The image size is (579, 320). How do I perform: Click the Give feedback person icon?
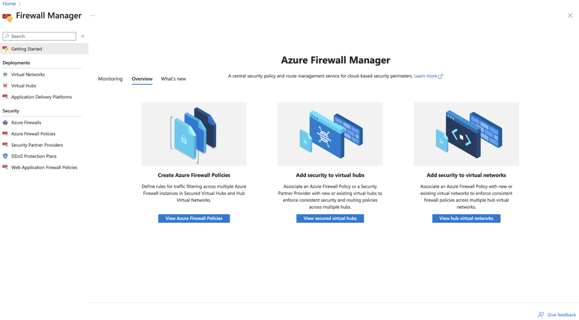[541, 315]
